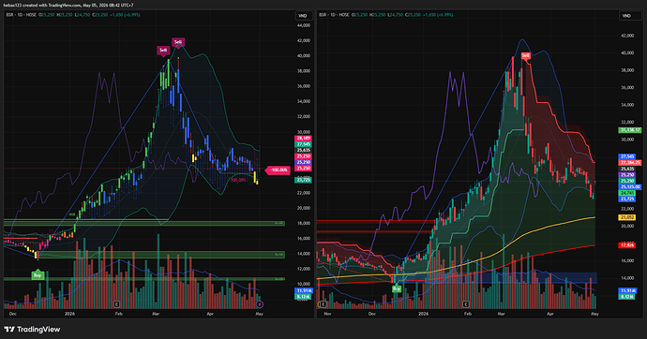Click the Mar date on right chart time axis
This screenshot has width=647, height=339.
pyautogui.click(x=501, y=314)
